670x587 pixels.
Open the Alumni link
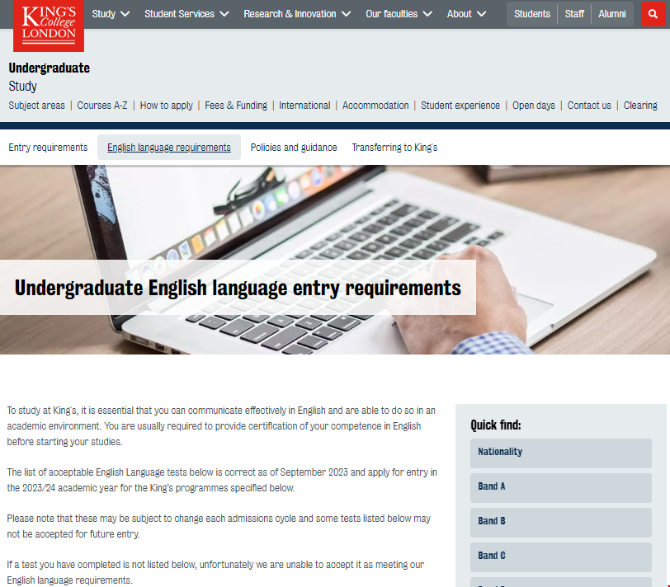click(612, 14)
